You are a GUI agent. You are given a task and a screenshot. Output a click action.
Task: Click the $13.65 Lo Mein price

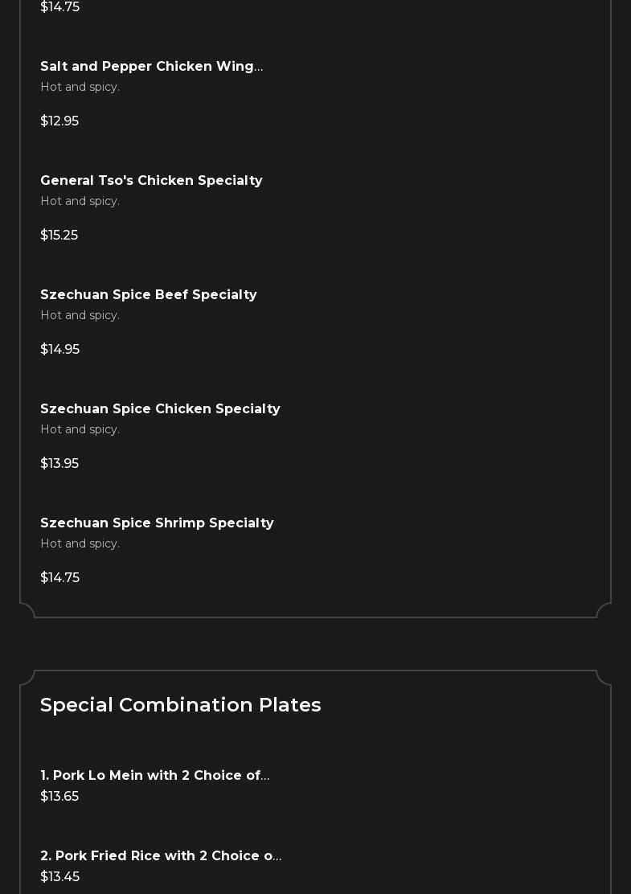[x=59, y=797]
